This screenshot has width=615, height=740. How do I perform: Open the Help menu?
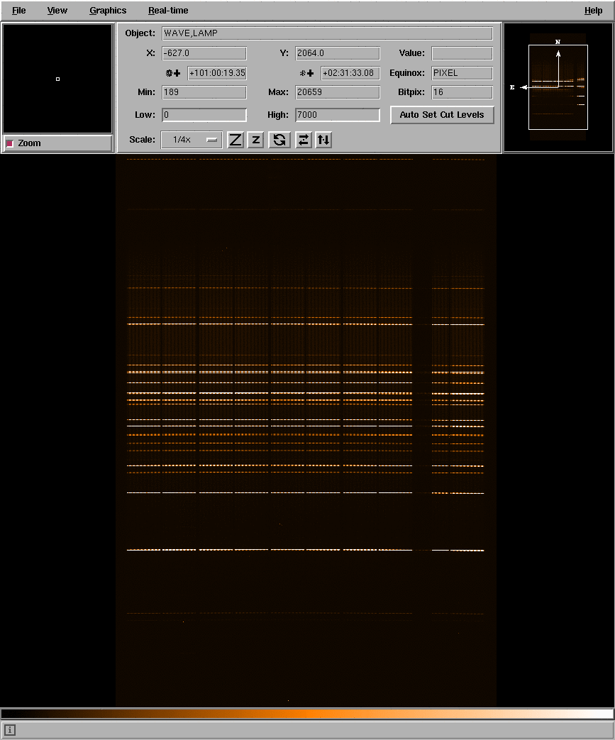(593, 11)
